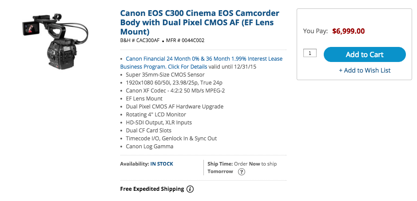Click the $6,999.00 price
Viewport: 417px width, 201px height.
point(348,31)
